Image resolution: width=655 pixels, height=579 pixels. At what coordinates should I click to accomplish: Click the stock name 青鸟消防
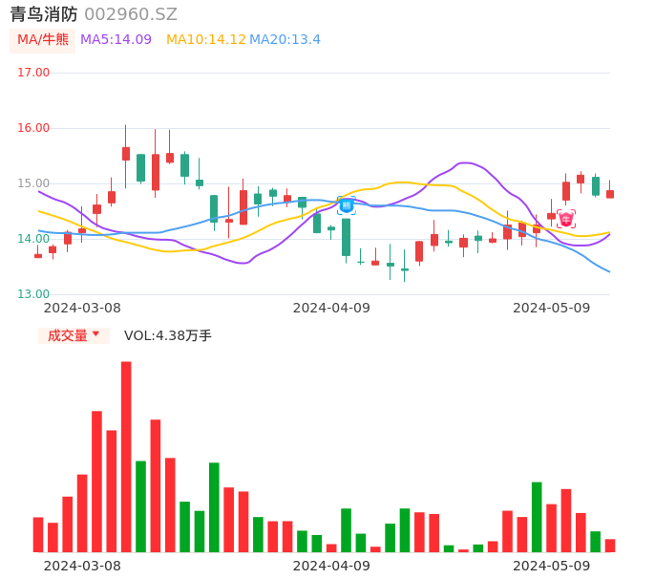[44, 14]
